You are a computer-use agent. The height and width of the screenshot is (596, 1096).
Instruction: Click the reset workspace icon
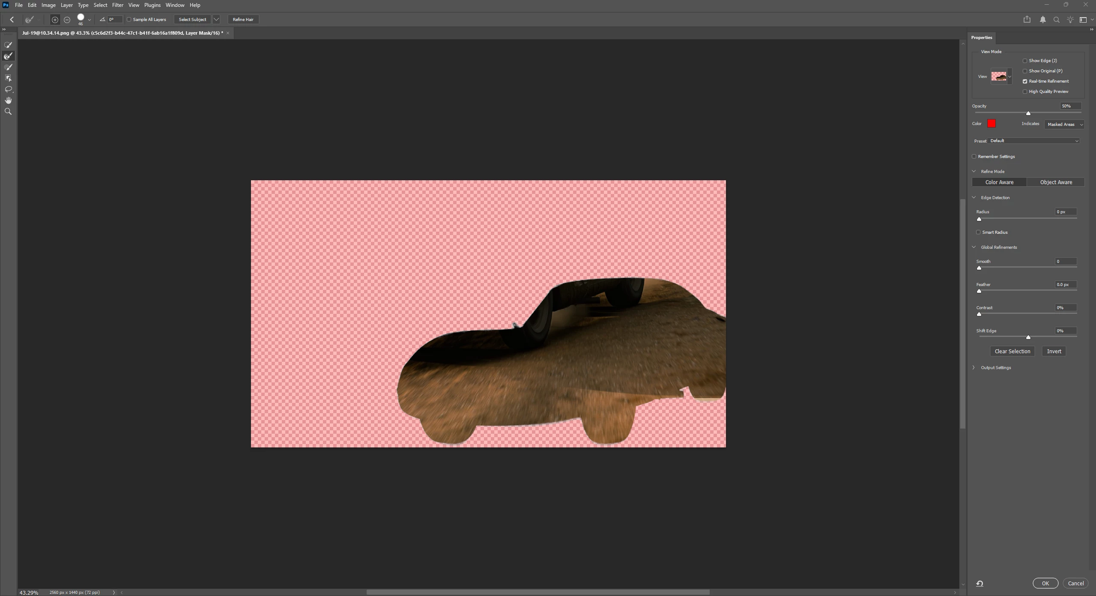pyautogui.click(x=980, y=583)
